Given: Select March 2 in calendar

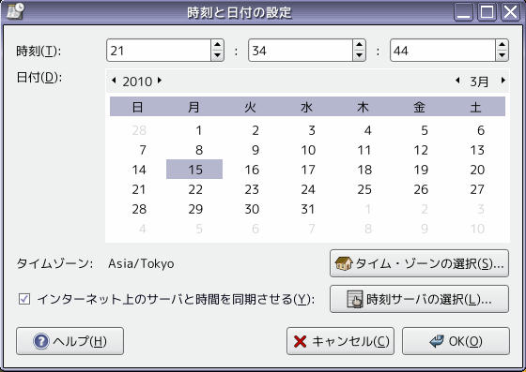Looking at the screenshot, I should (255, 130).
